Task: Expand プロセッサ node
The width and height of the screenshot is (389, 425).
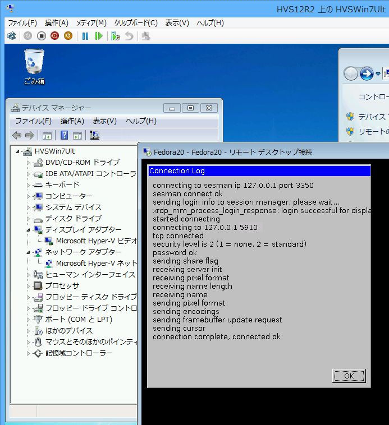Action: tap(28, 286)
